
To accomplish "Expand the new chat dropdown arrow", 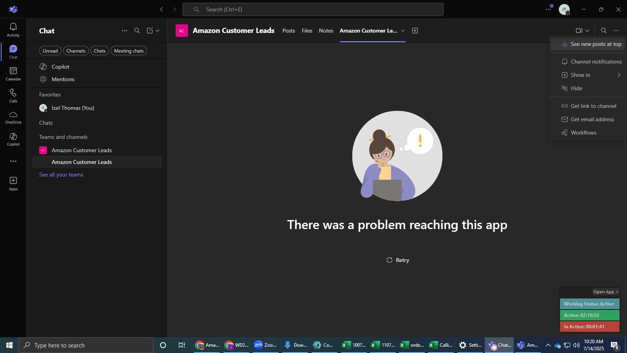I will [x=158, y=31].
